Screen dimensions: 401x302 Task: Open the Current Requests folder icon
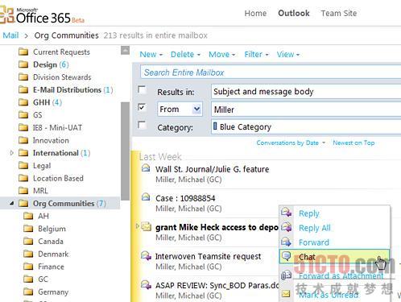click(x=23, y=52)
